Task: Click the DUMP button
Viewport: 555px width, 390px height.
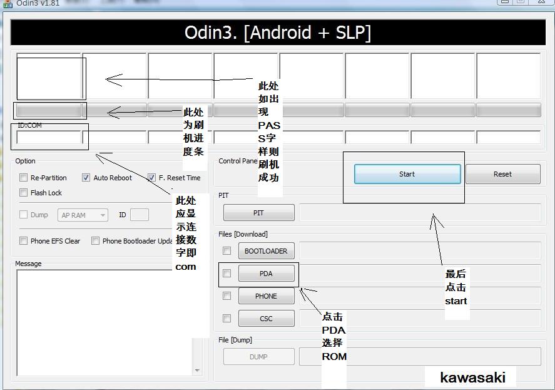Action: tap(259, 357)
